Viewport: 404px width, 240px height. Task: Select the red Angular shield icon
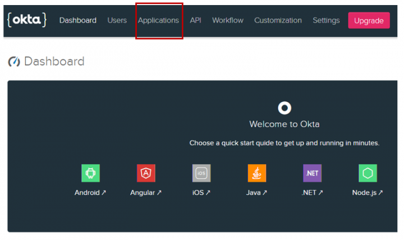coord(146,173)
